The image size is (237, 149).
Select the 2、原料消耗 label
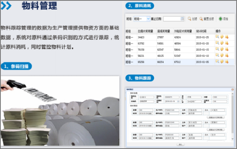click(x=140, y=6)
